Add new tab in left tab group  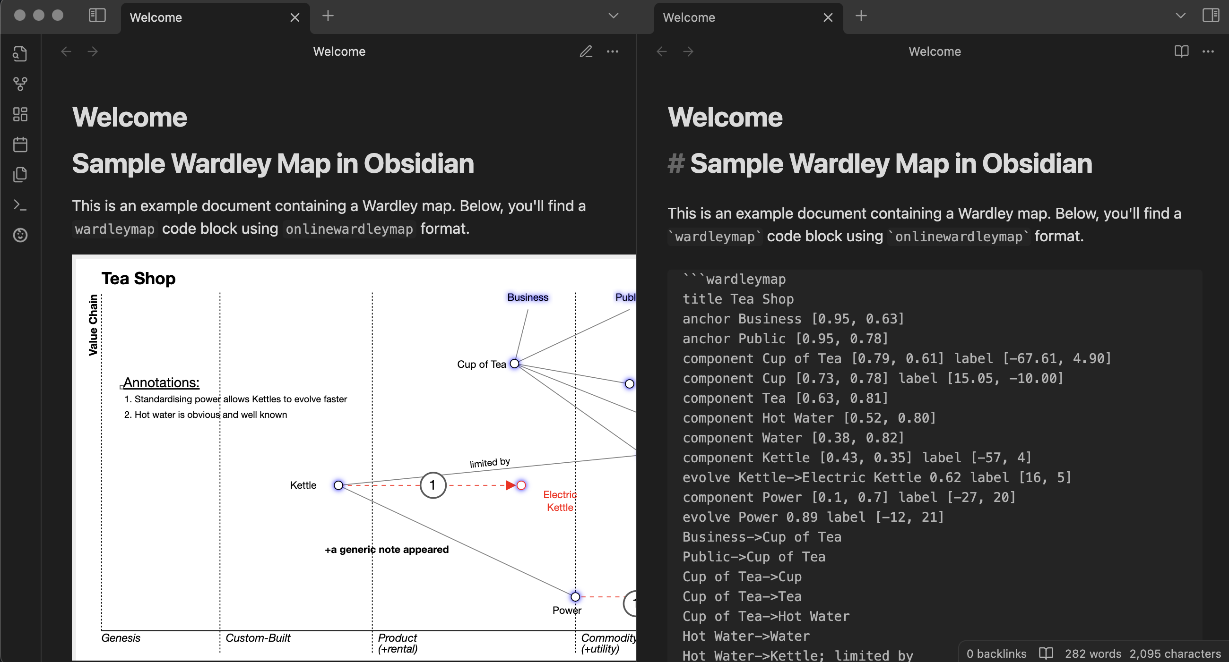coord(328,16)
